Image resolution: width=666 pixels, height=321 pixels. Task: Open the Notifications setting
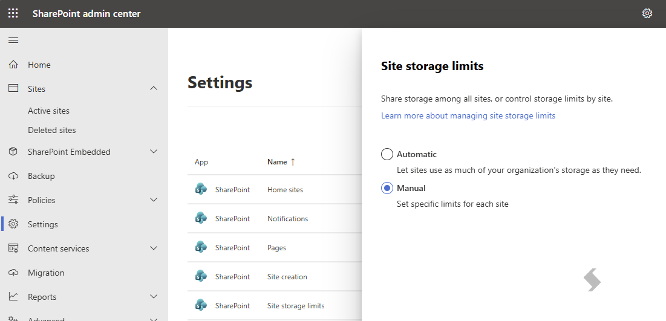click(x=287, y=219)
